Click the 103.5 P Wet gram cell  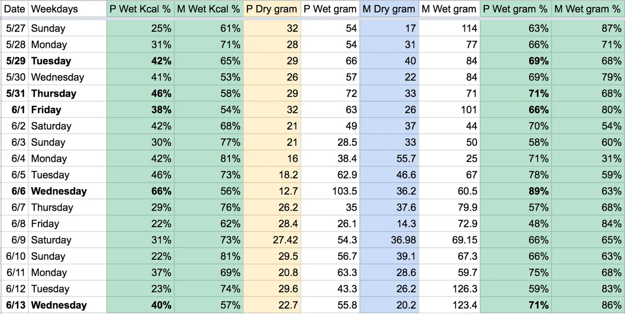pos(330,191)
